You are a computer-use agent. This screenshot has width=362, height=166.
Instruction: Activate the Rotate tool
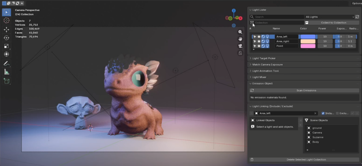tap(6, 38)
